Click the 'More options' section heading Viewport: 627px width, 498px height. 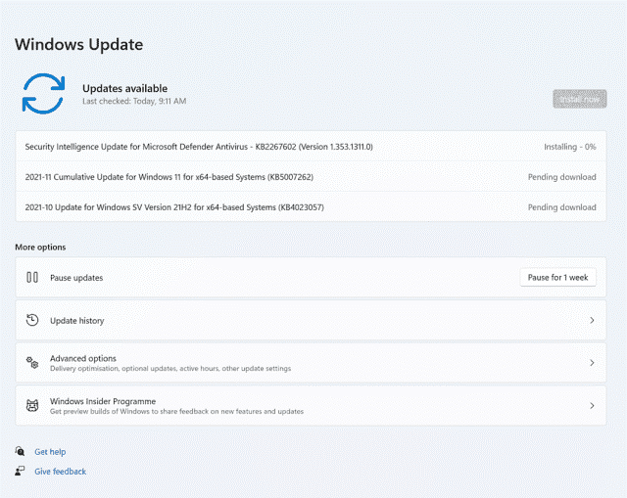point(40,248)
